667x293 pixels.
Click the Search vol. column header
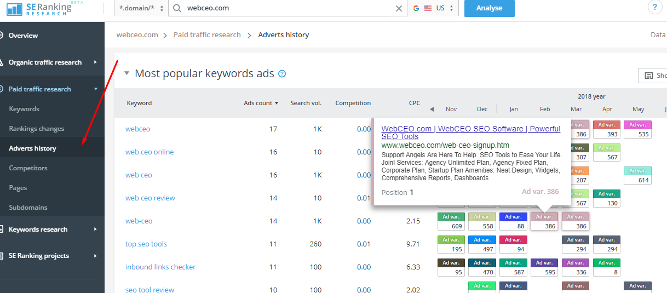pyautogui.click(x=306, y=103)
